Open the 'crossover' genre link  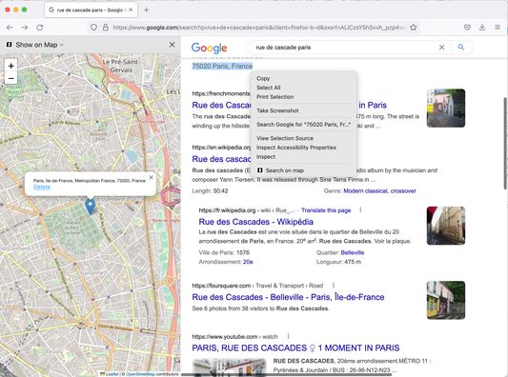pos(403,191)
